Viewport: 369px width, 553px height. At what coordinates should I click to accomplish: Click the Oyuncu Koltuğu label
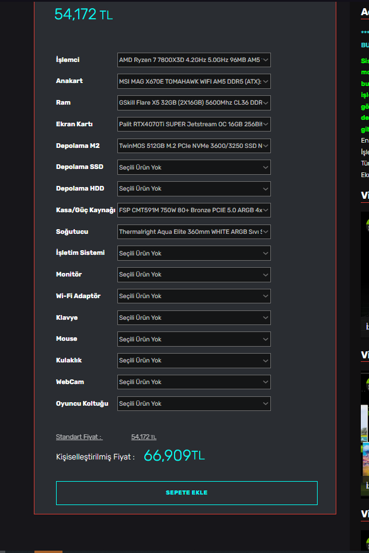(x=82, y=403)
